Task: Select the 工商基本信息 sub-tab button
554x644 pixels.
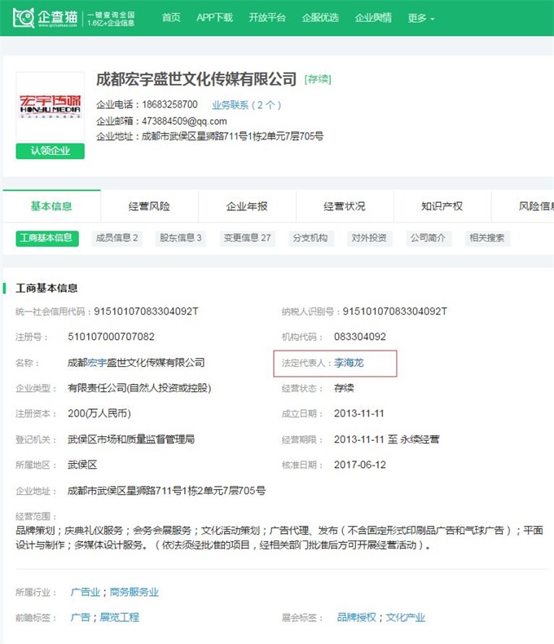Action: tap(47, 238)
